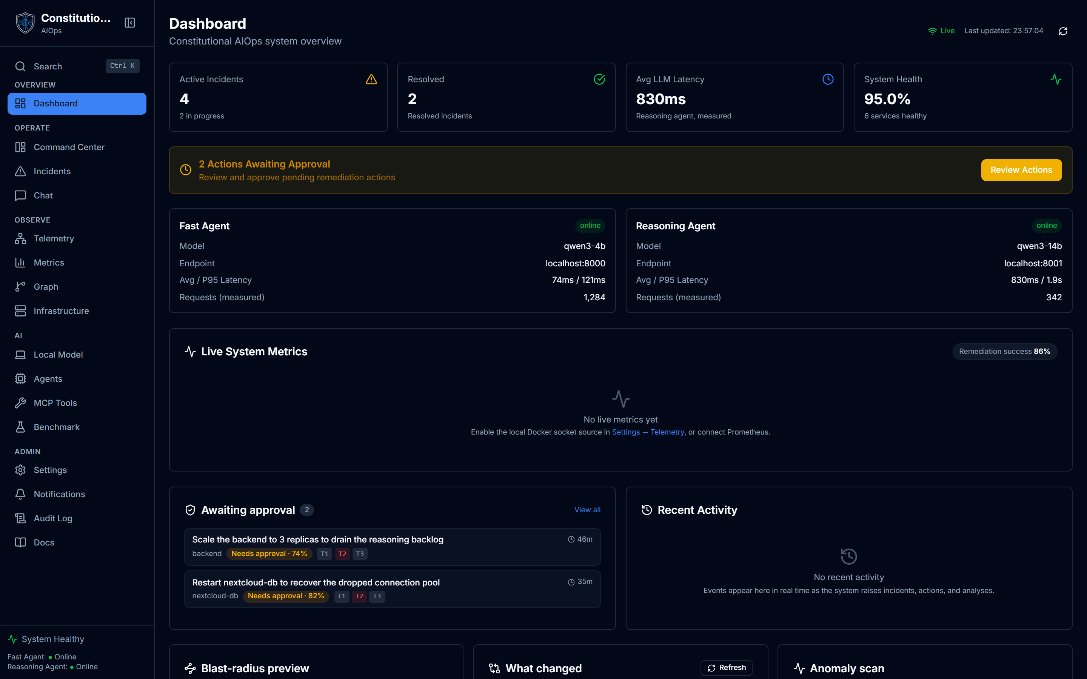Open Command Center from the sidebar
The width and height of the screenshot is (1087, 679).
pyautogui.click(x=77, y=147)
